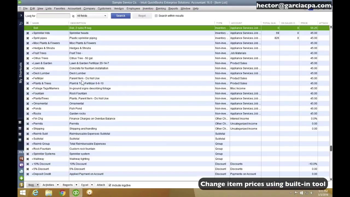The width and height of the screenshot is (350, 197).
Task: Click the purple card icon in sidebar
Action: click(x=21, y=165)
